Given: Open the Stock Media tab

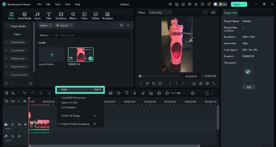Looking at the screenshot, I should coord(24,16).
